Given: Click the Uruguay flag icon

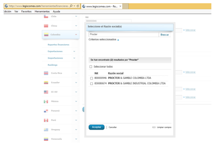Looking at the screenshot, I should 46,130.
